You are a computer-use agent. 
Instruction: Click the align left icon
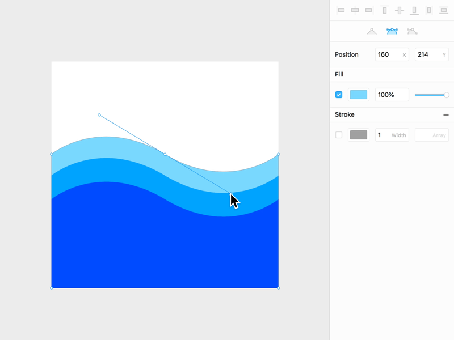point(340,10)
